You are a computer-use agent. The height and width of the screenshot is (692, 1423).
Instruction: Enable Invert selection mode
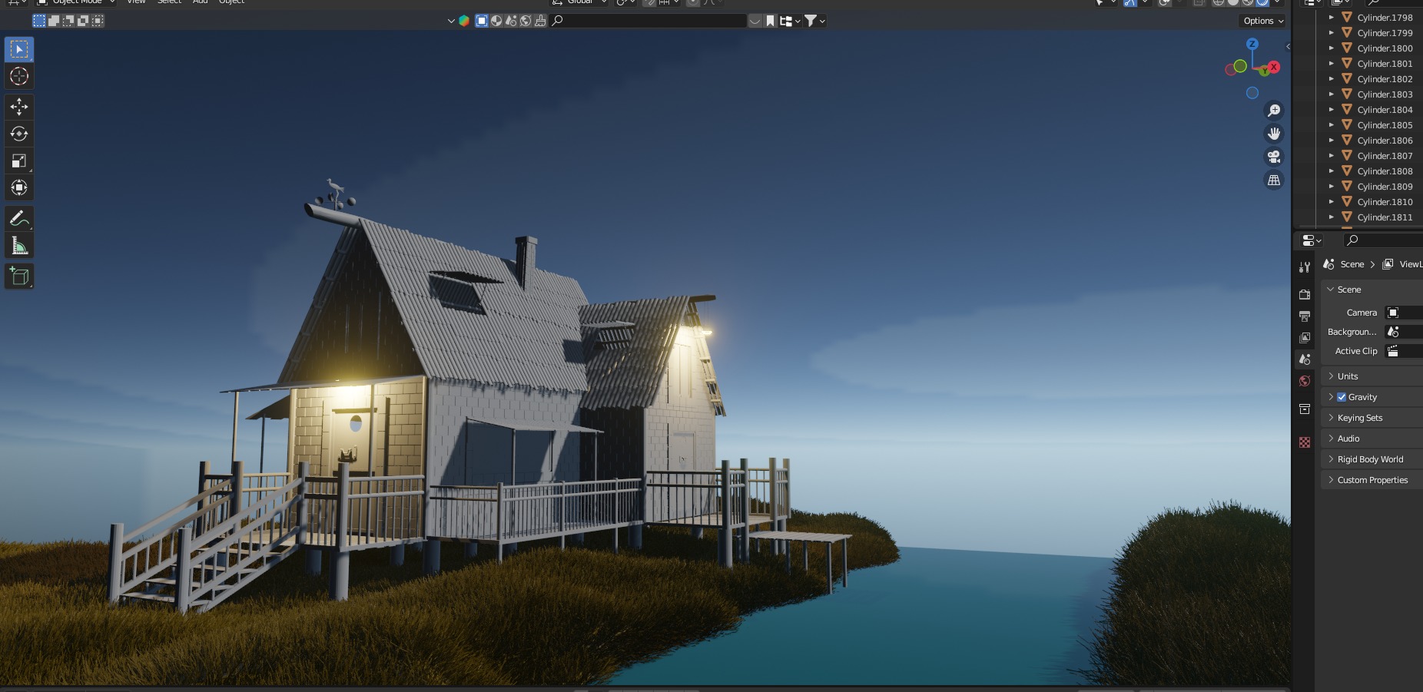click(83, 21)
